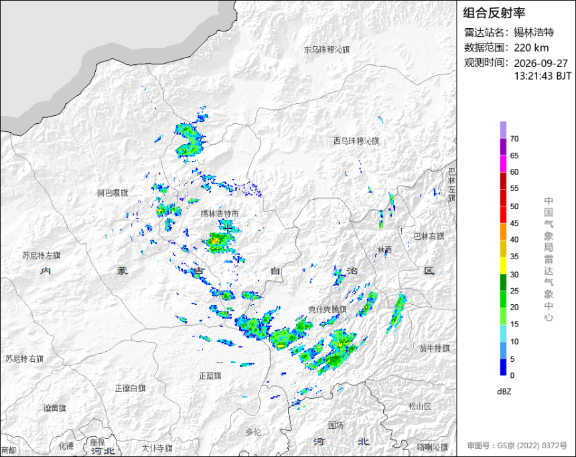This screenshot has width=576, height=457.
Task: Click the blue 0 dBZ legend band
Action: [x=503, y=367]
